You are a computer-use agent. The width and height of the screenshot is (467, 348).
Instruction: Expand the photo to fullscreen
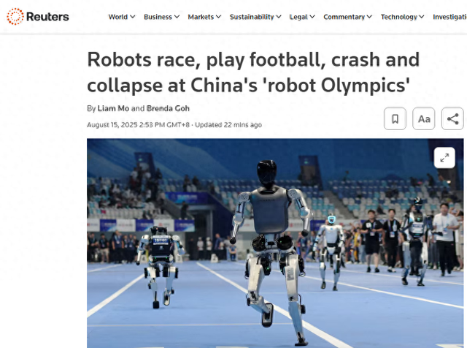point(444,158)
